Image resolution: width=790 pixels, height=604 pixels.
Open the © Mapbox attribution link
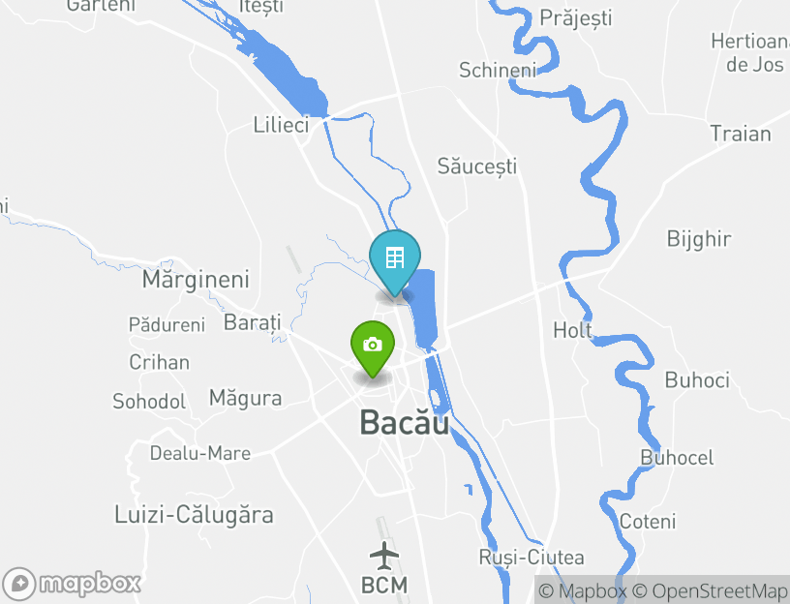point(583,590)
